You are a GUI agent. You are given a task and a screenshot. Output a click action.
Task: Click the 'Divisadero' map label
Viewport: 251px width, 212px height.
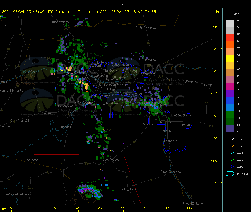coord(60,22)
